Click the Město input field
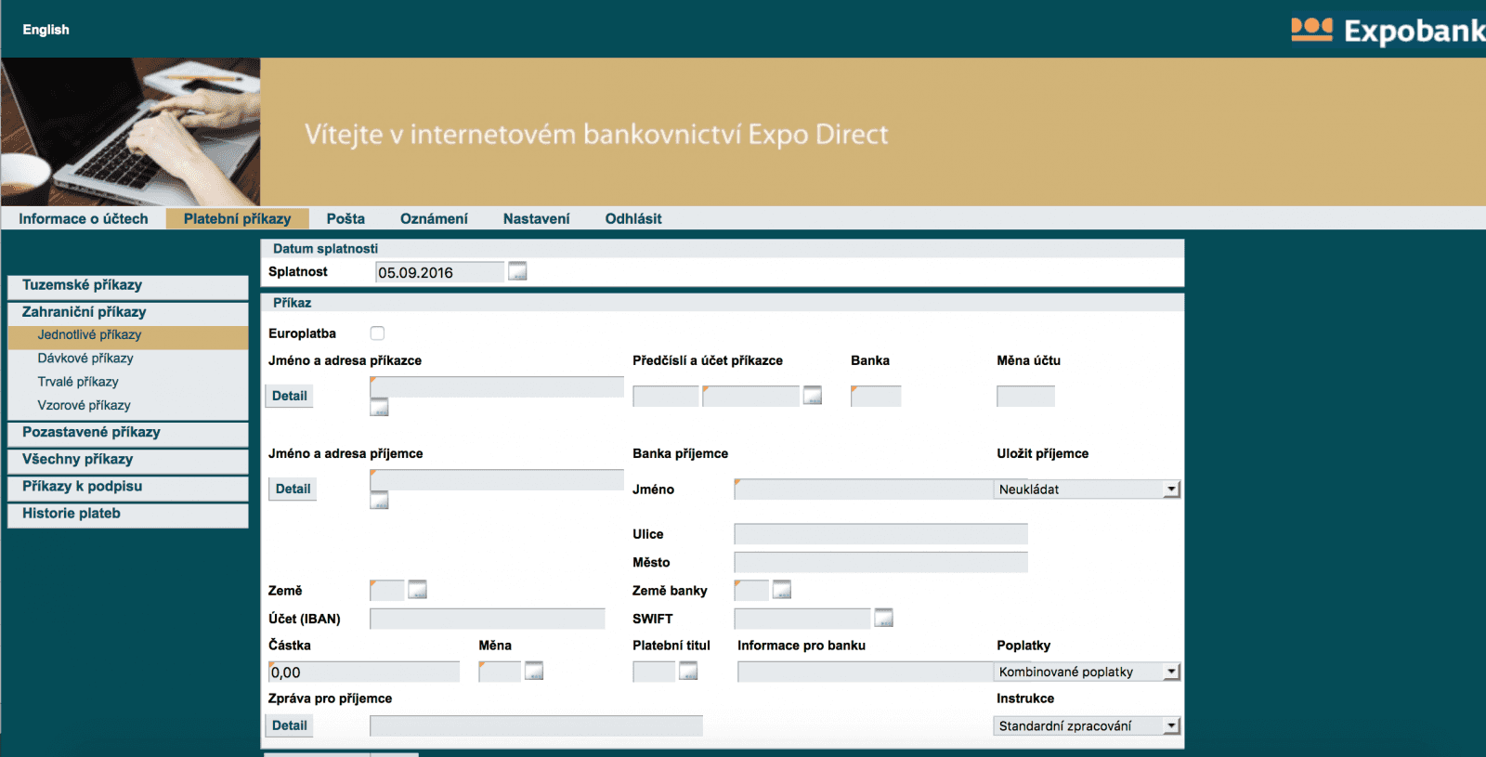 point(880,562)
